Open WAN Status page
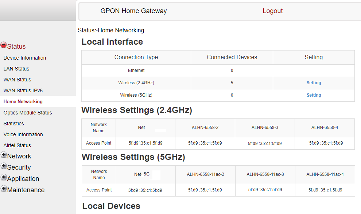This screenshot has width=361, height=214. (x=17, y=80)
